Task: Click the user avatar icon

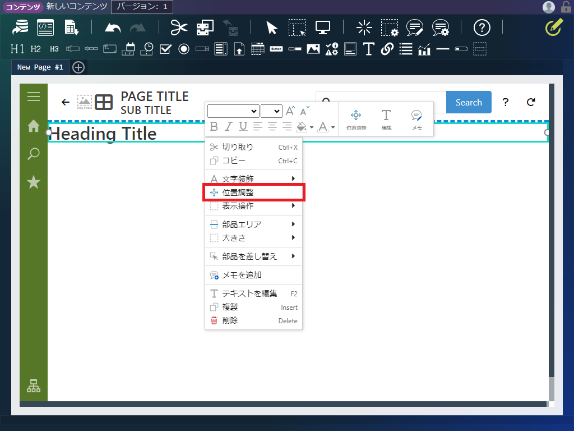Action: click(548, 7)
